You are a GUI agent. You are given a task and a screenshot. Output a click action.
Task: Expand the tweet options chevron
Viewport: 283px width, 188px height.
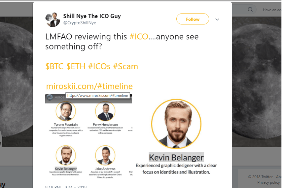pyautogui.click(x=217, y=19)
